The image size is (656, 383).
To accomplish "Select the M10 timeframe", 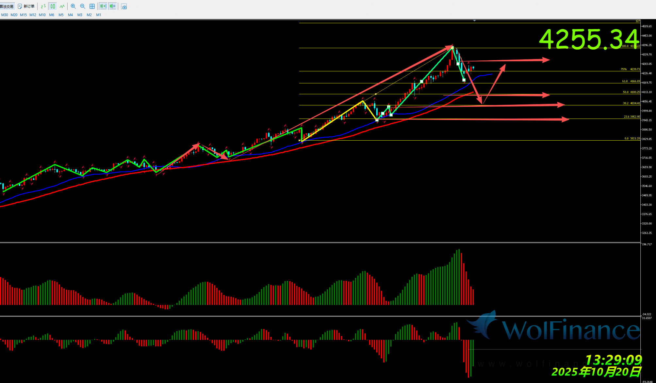I will [x=42, y=15].
